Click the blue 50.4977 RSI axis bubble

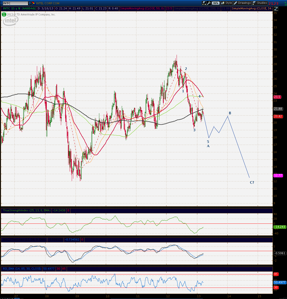(280, 282)
